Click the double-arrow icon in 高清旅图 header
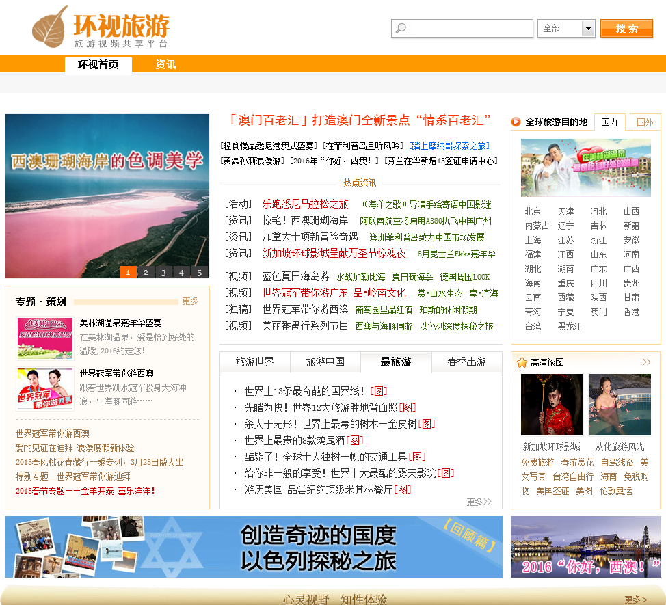This screenshot has width=666, height=605. (x=646, y=362)
